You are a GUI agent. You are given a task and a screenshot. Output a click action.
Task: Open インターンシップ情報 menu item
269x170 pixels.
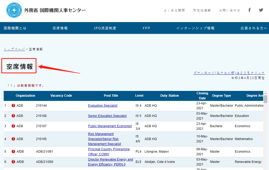click(195, 28)
